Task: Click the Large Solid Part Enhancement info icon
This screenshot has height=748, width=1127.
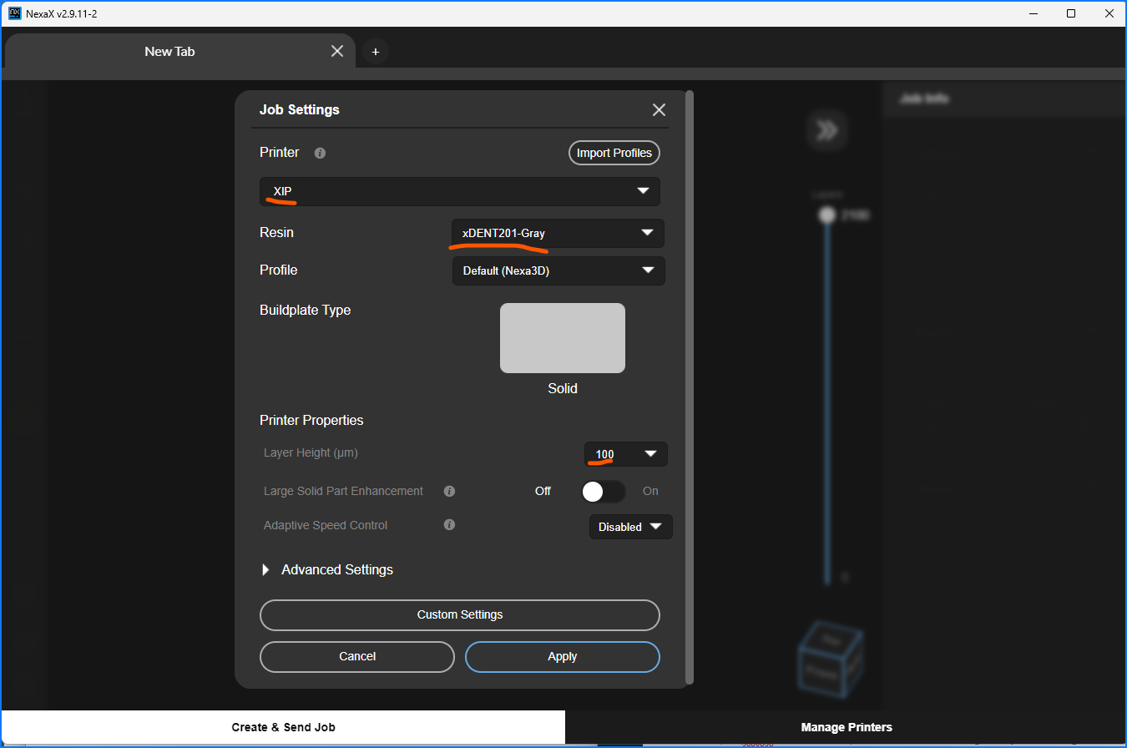Action: coord(449,491)
